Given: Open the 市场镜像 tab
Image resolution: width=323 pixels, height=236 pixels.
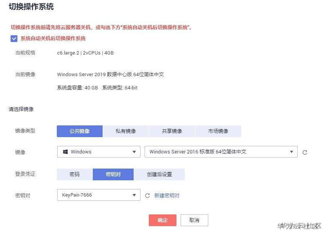Looking at the screenshot, I should coord(218,131).
